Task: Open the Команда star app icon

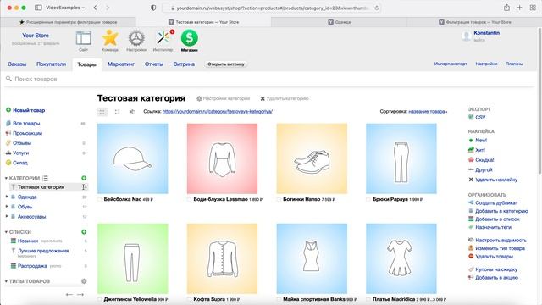Action: (x=110, y=38)
